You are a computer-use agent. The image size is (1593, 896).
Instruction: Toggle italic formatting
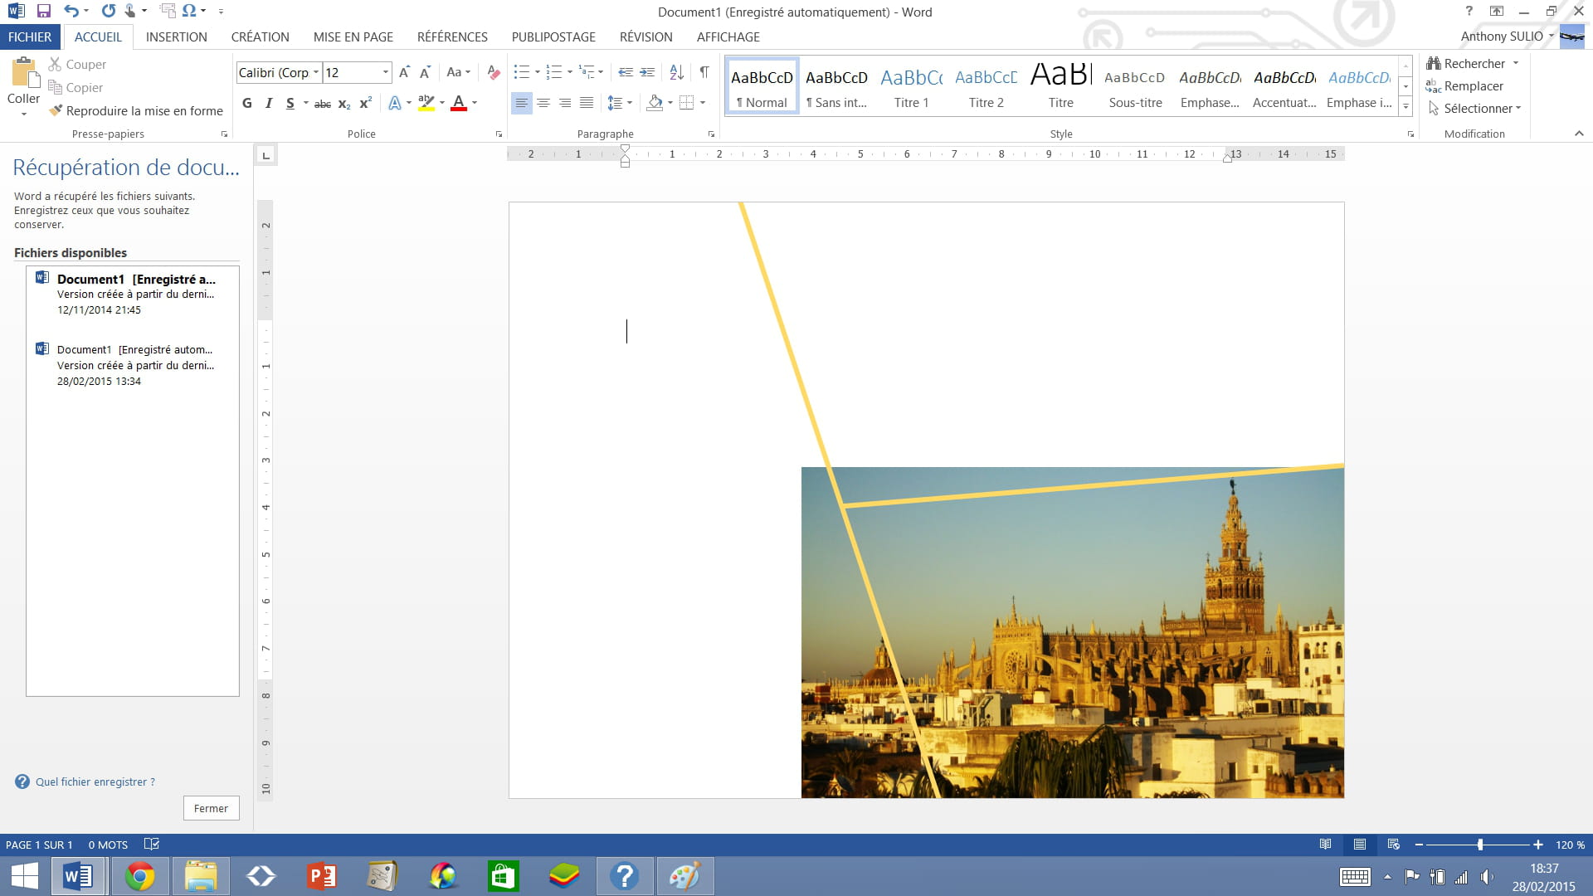pyautogui.click(x=268, y=103)
